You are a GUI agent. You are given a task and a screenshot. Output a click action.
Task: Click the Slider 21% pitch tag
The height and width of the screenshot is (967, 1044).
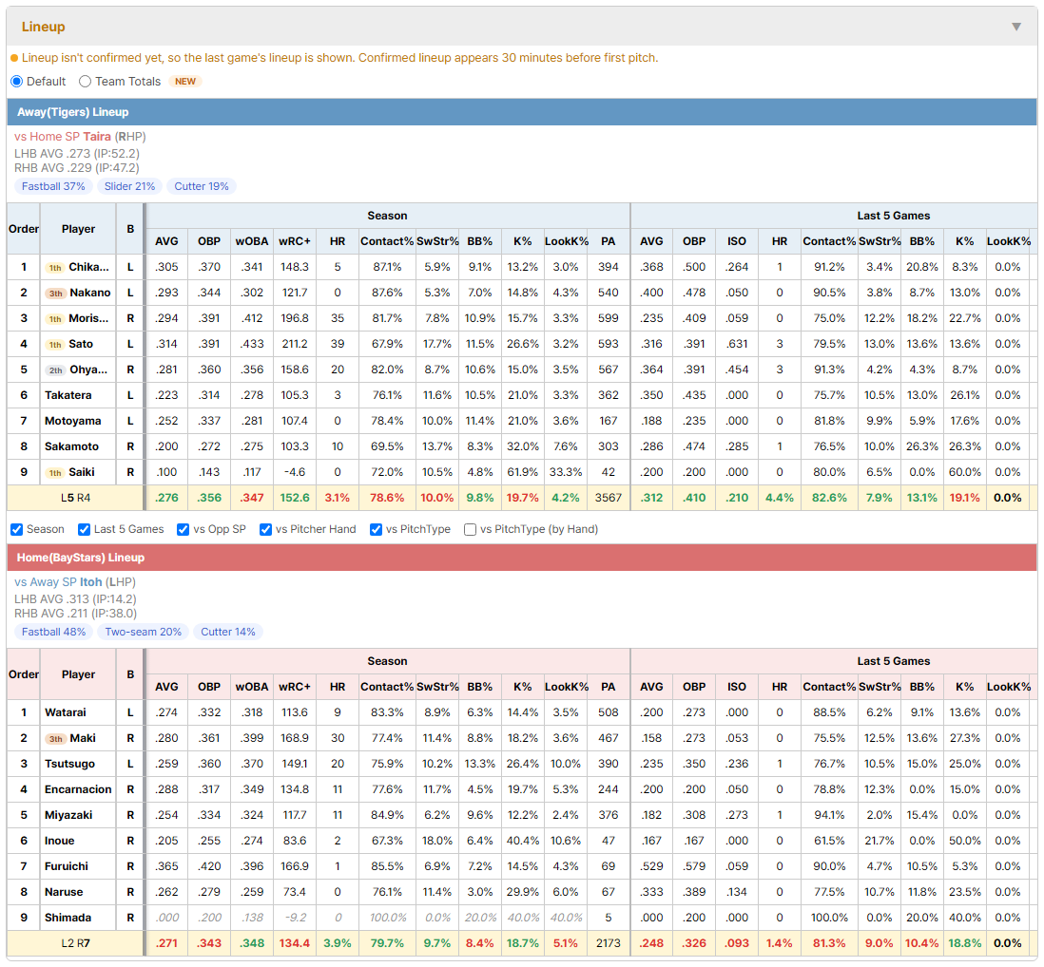click(x=130, y=186)
